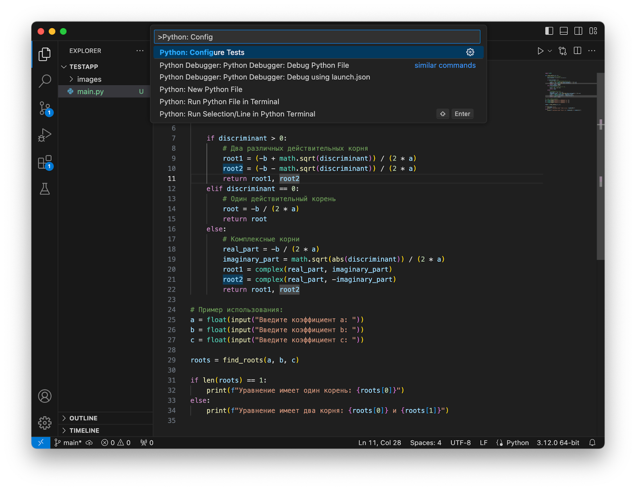Click line number 11 in gutter
The width and height of the screenshot is (636, 490).
[171, 179]
